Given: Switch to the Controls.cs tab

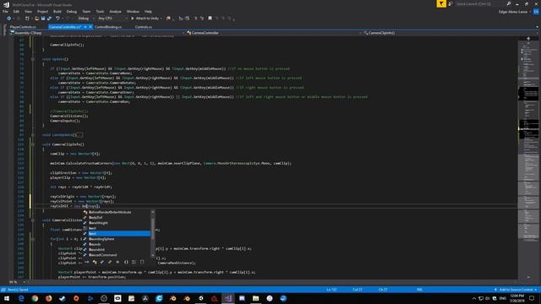Looking at the screenshot, I should pyautogui.click(x=144, y=27).
